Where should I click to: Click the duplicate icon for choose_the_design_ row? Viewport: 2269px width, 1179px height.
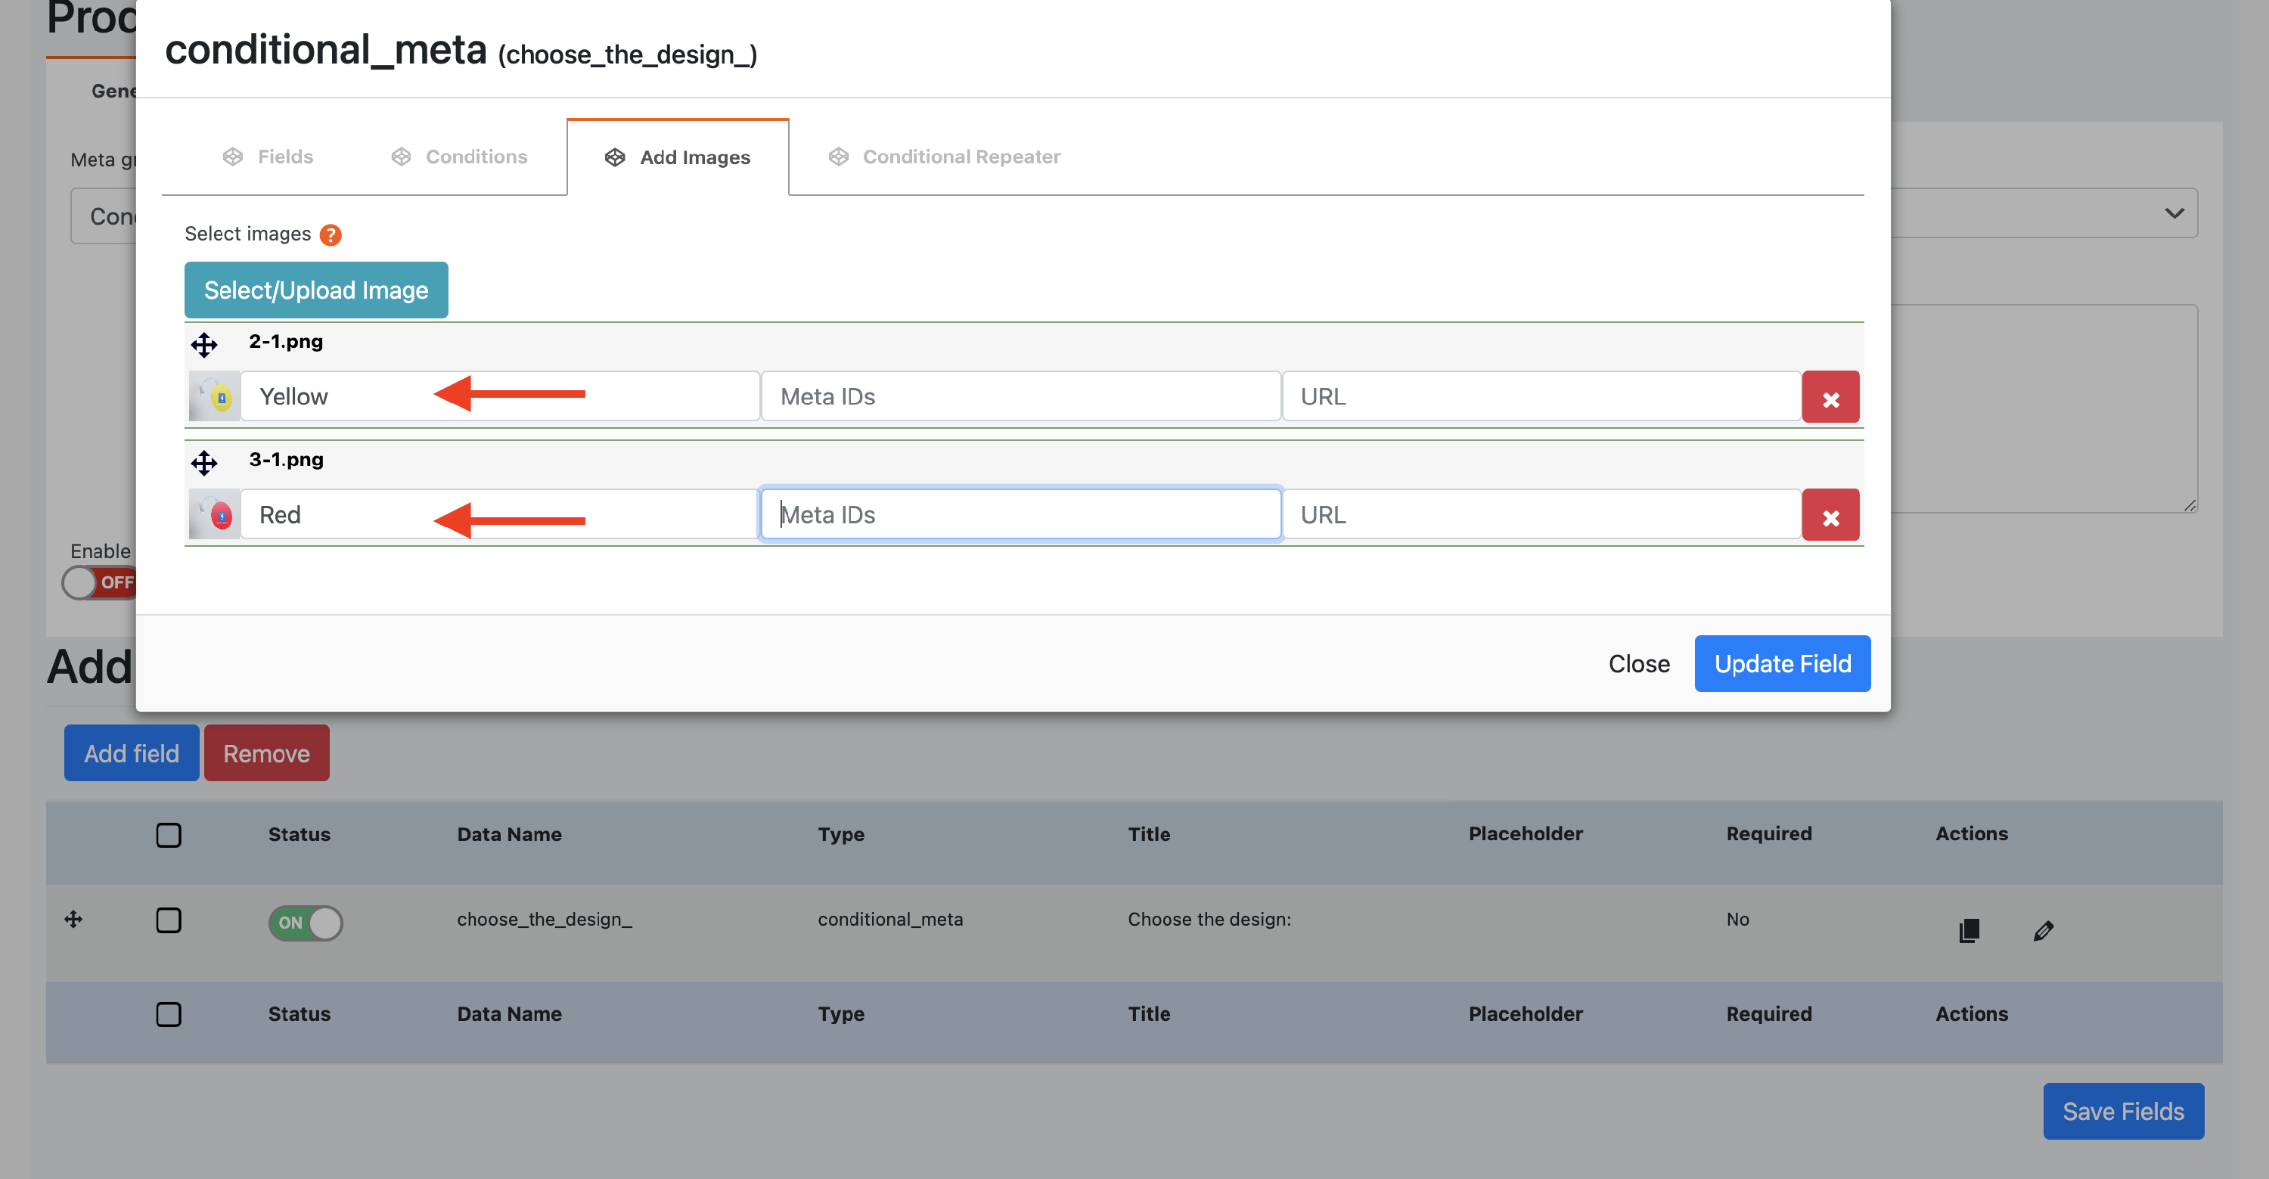1969,930
